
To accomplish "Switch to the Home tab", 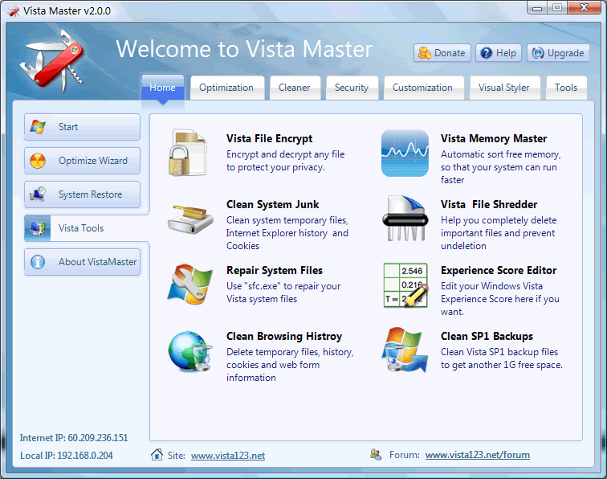I will pos(162,88).
